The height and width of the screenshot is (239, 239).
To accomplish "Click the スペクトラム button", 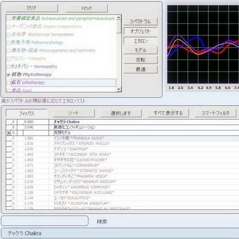I will [x=140, y=21].
